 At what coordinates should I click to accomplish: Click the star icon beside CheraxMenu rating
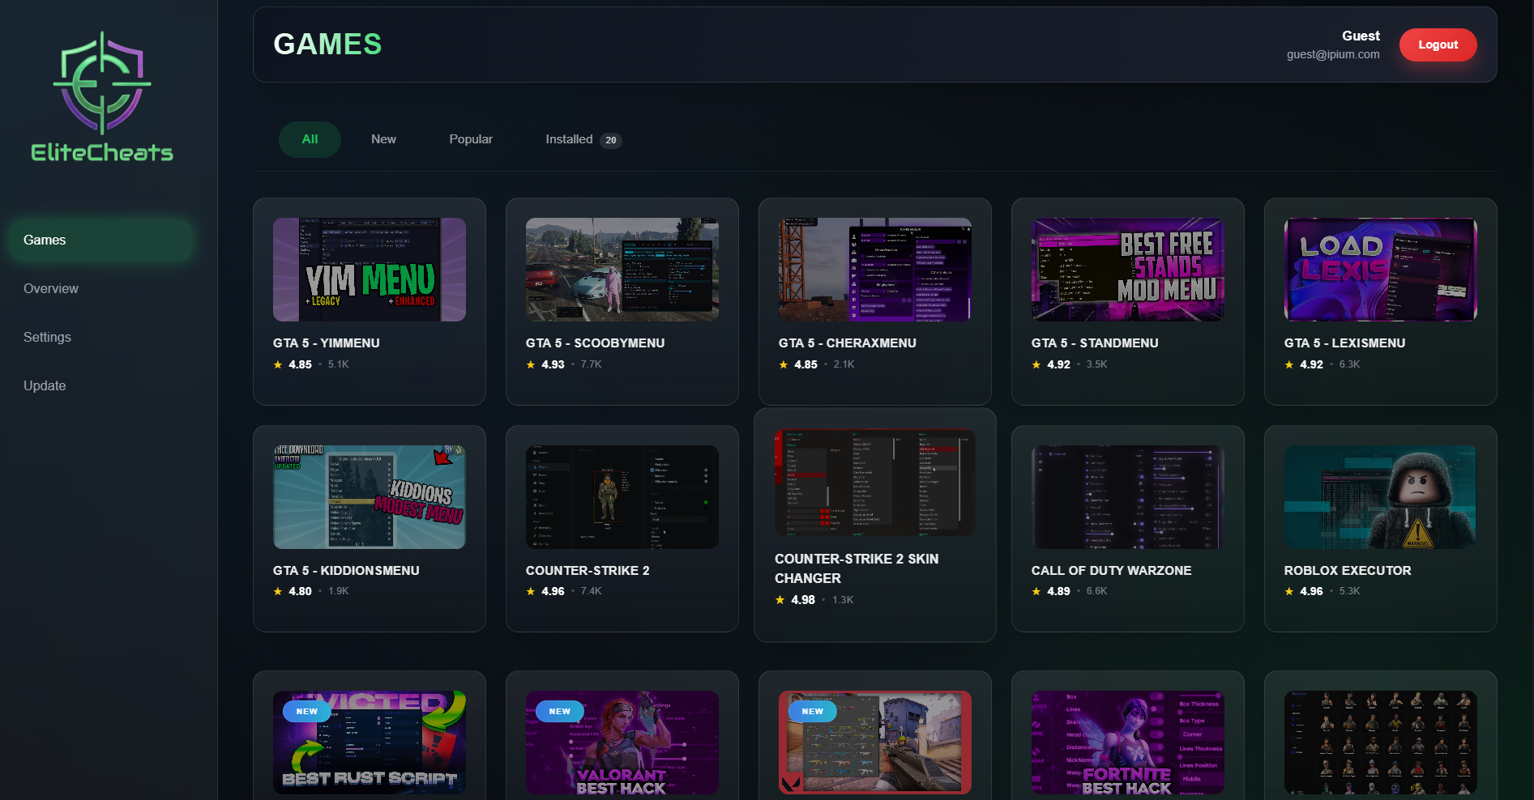782,364
